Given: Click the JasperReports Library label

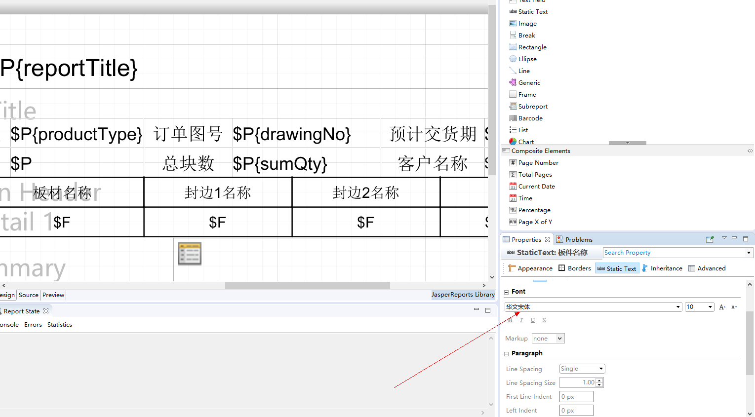Looking at the screenshot, I should tap(463, 295).
